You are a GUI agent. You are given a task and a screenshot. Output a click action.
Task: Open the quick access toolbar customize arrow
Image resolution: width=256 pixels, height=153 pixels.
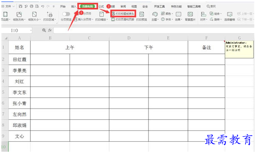click(54, 6)
